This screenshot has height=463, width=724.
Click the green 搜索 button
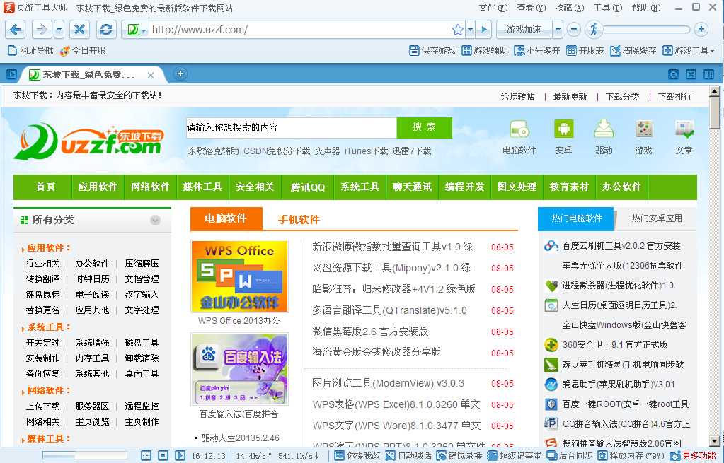[424, 128]
